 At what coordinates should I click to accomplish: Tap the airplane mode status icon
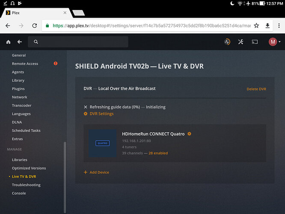[248, 3]
